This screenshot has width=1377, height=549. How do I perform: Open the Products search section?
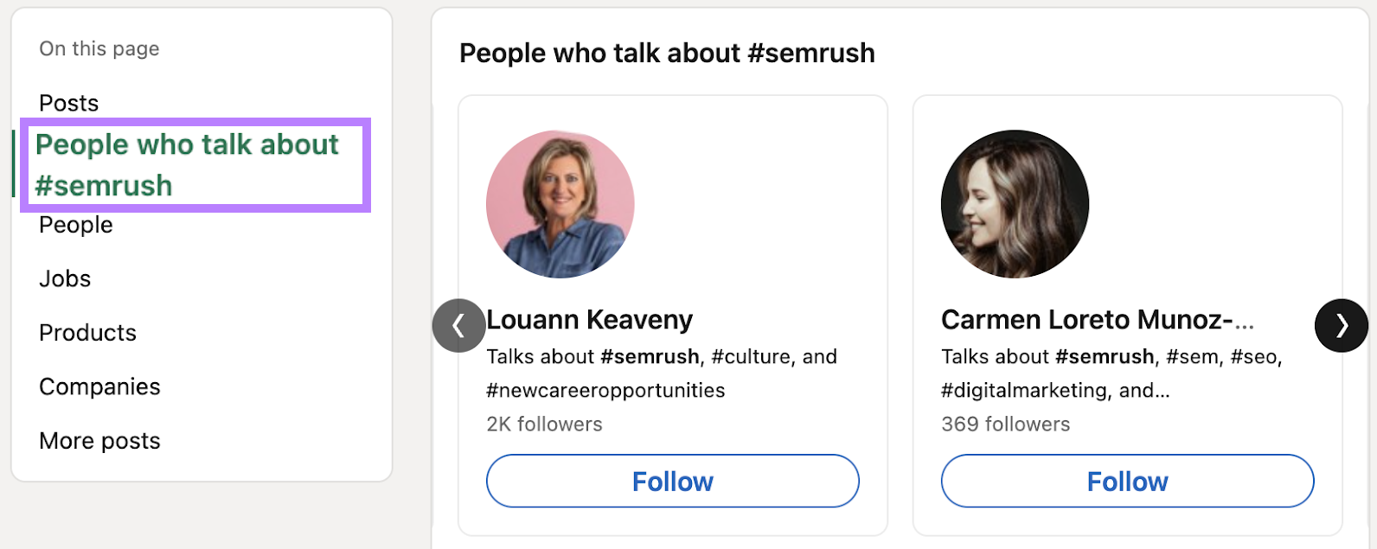(x=87, y=332)
